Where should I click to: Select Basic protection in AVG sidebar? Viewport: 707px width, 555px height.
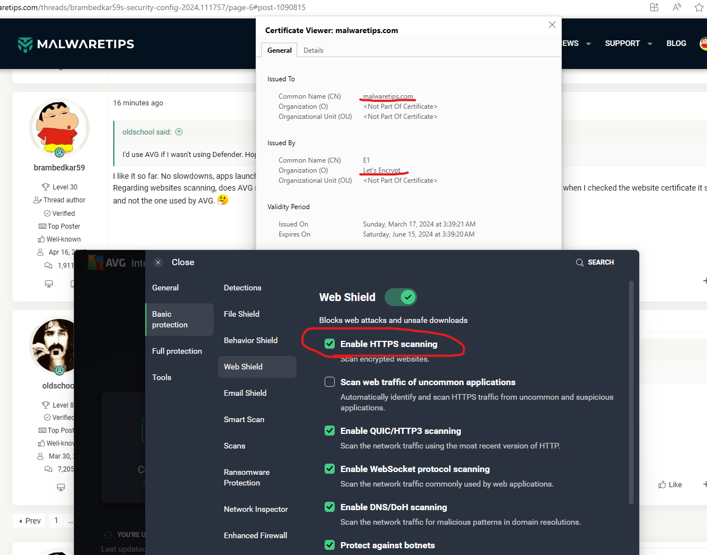tap(179, 320)
